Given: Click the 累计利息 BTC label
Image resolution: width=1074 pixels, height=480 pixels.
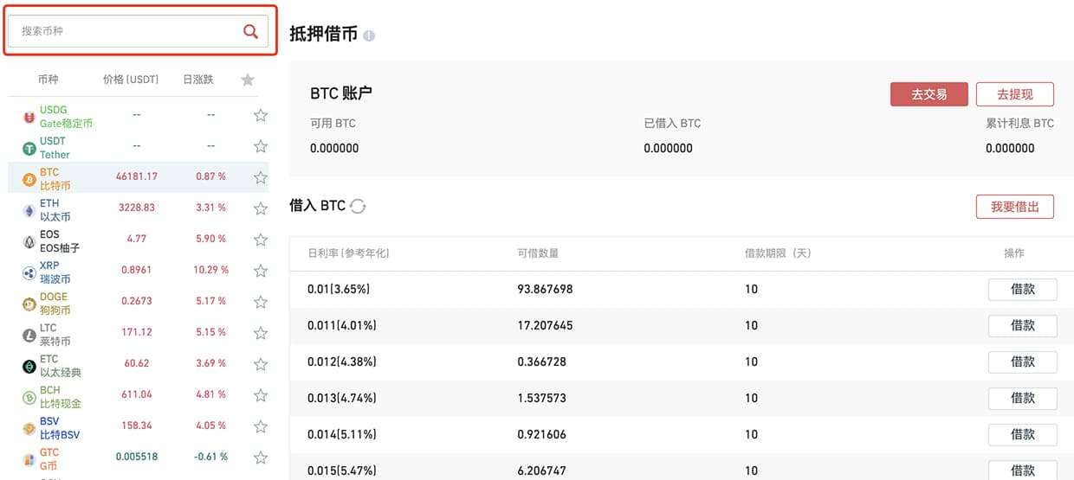Looking at the screenshot, I should tap(1019, 123).
